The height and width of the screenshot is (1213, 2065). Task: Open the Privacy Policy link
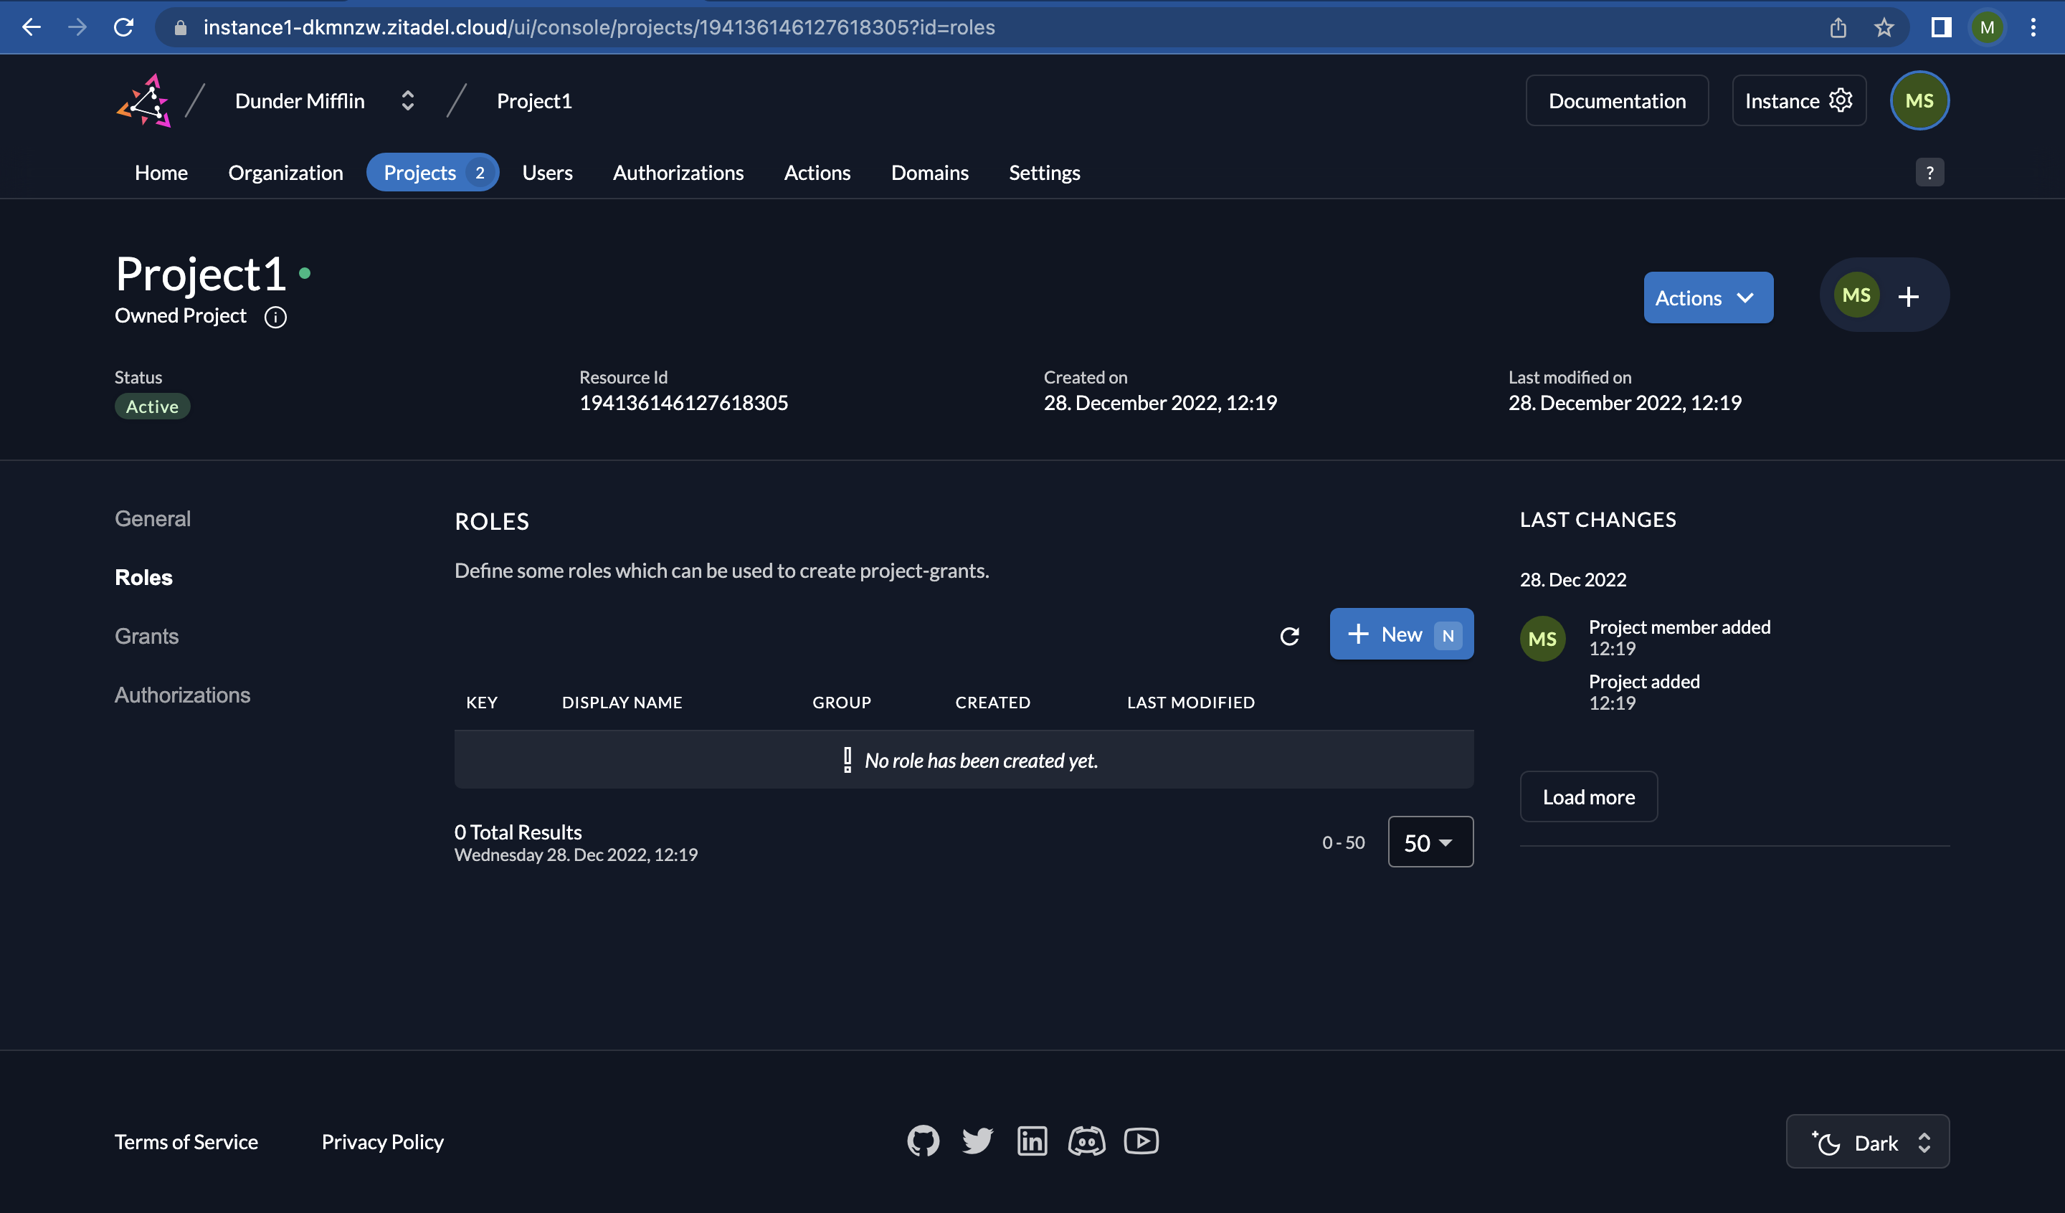382,1142
